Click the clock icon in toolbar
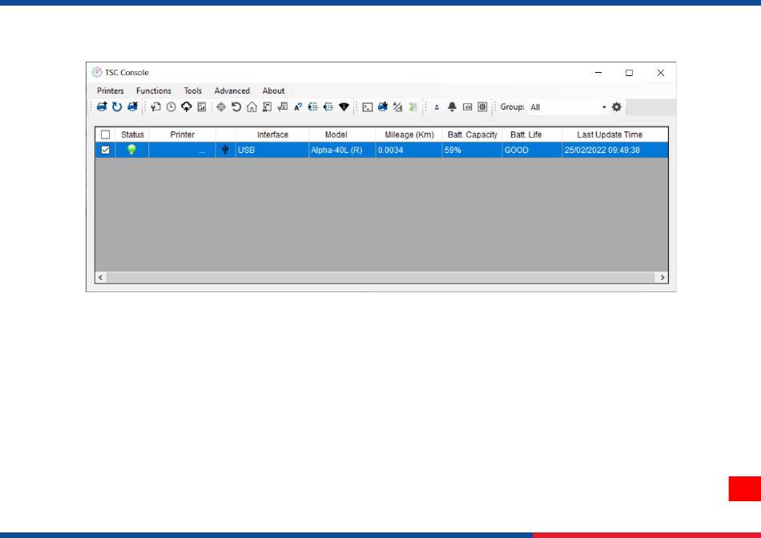The height and width of the screenshot is (538, 761). 171,106
